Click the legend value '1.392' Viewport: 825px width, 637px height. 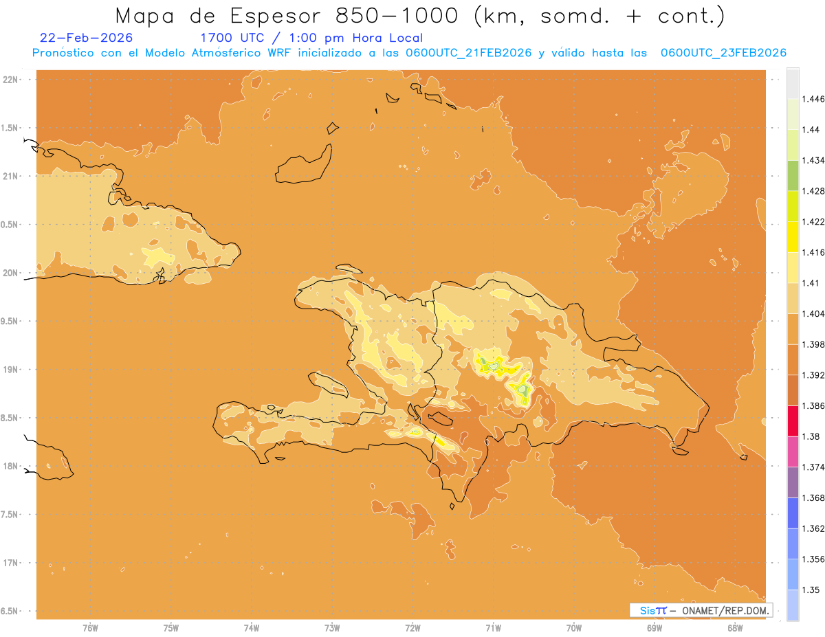coord(813,375)
